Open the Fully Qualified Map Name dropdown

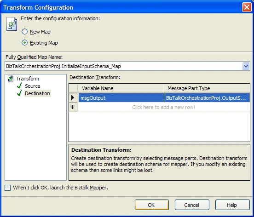click(x=246, y=66)
